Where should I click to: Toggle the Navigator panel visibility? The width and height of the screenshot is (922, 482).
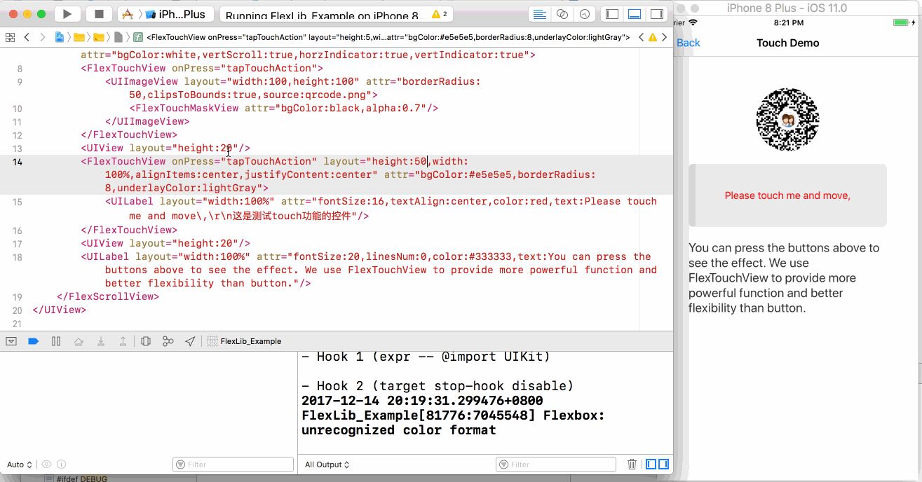(612, 14)
